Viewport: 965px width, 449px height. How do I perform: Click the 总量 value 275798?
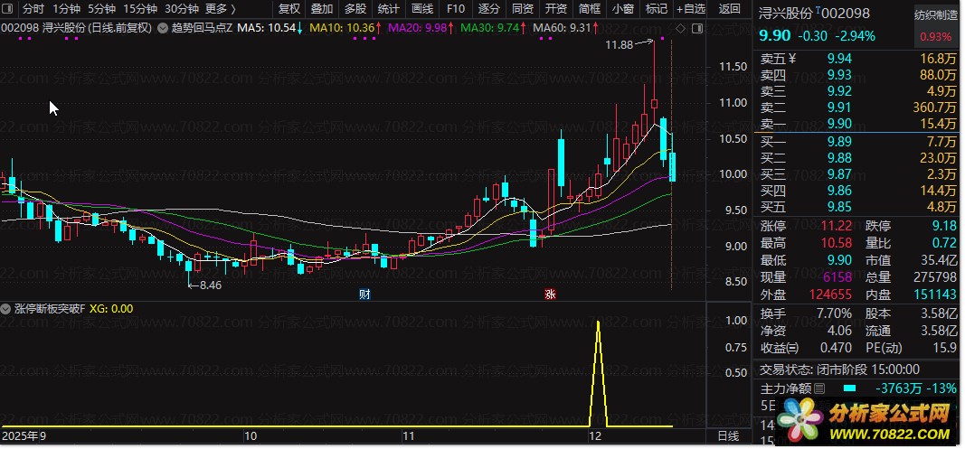point(936,278)
